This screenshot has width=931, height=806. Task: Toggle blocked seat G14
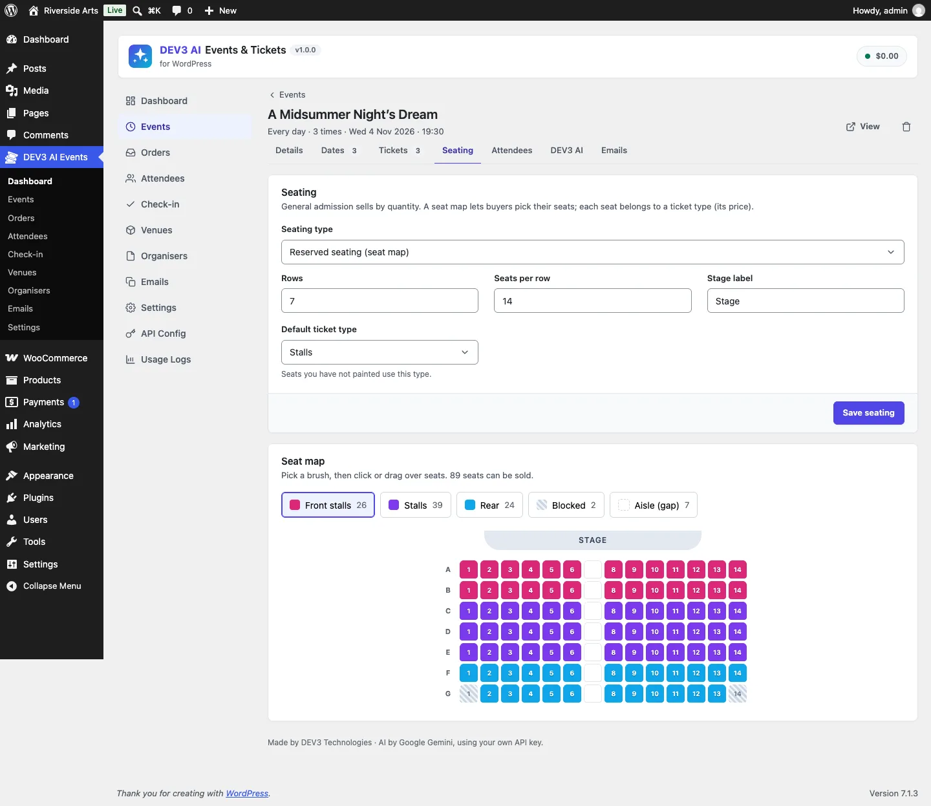pyautogui.click(x=738, y=694)
